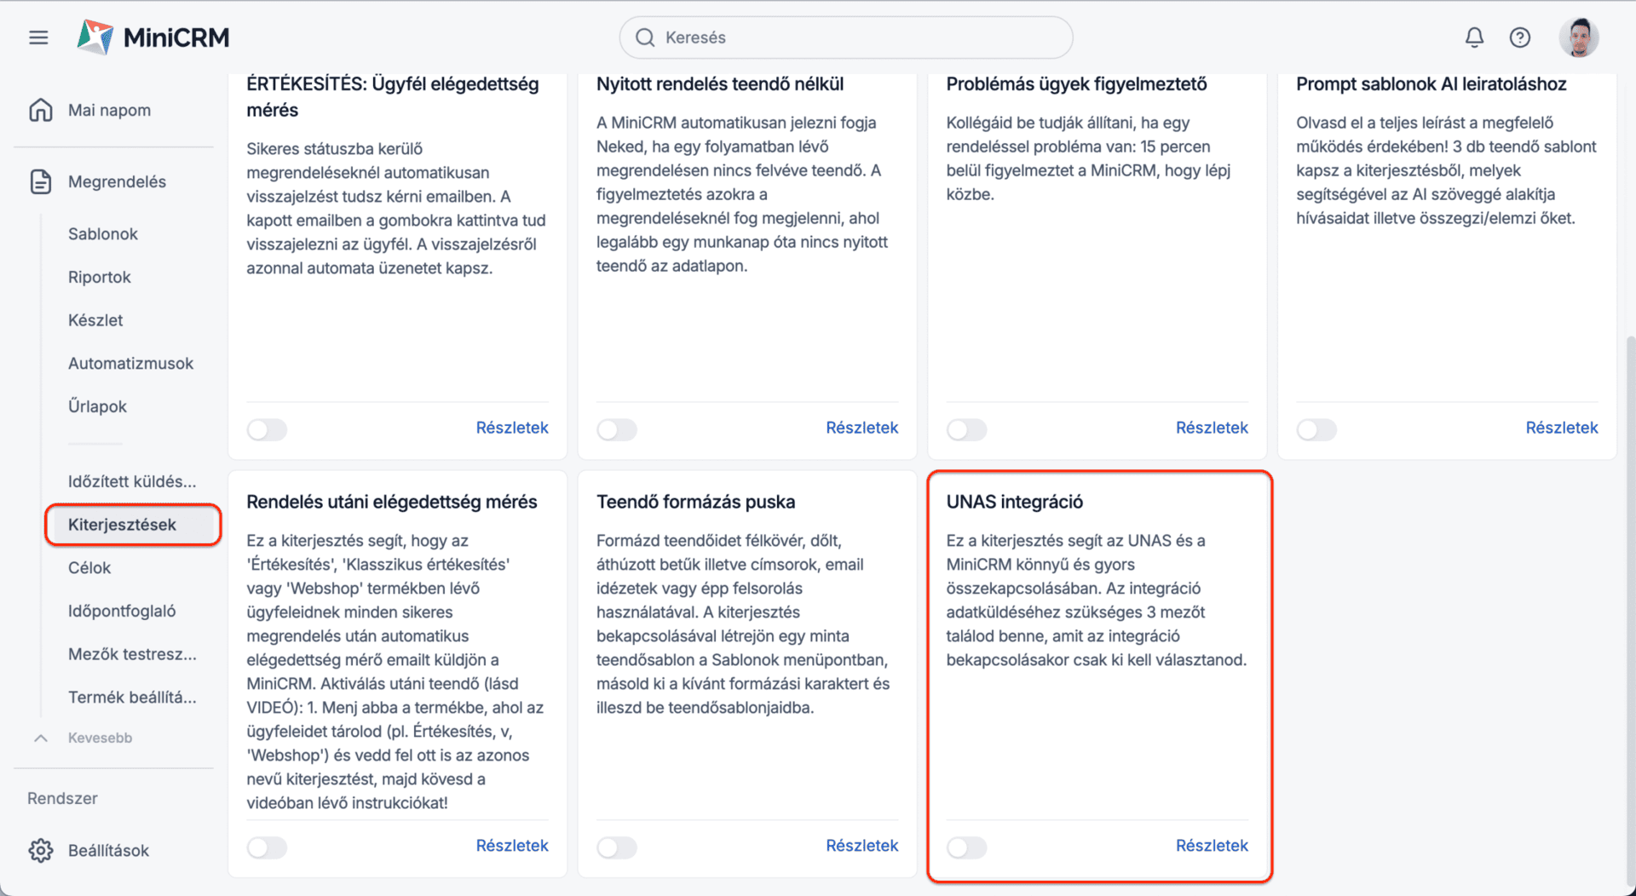Enable Problémás ügyek figyelmeztető switch

(x=966, y=429)
